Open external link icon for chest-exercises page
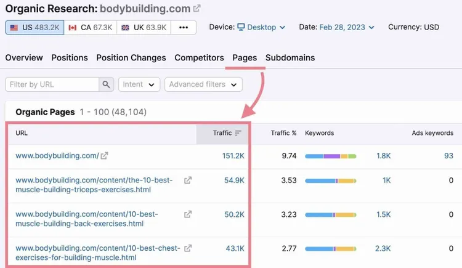The image size is (462, 268). click(x=188, y=248)
